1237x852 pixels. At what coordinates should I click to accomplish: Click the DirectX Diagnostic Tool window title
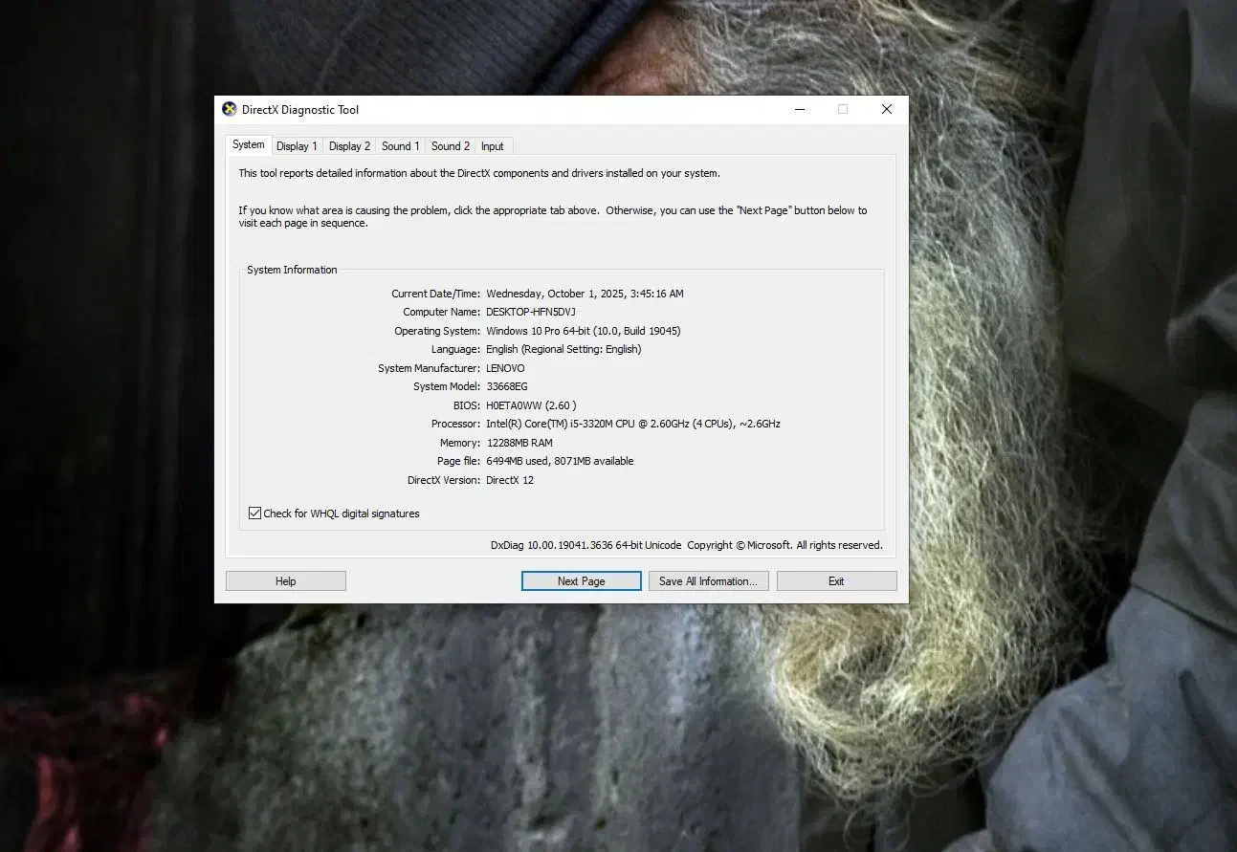300,110
